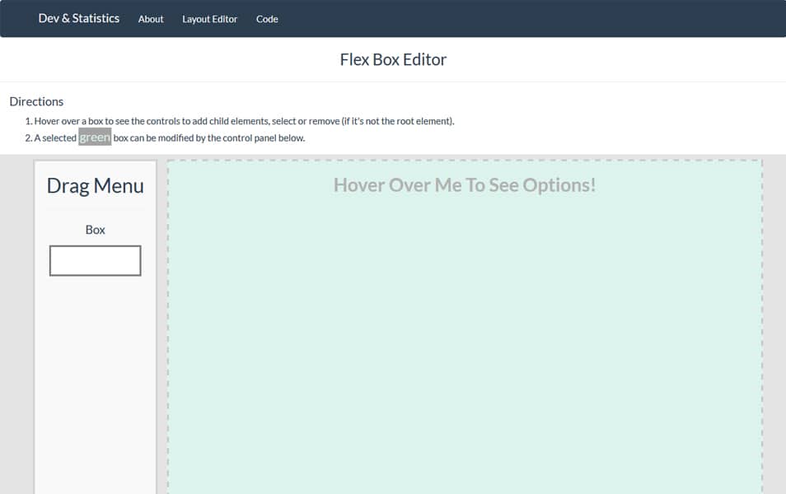This screenshot has width=786, height=494.
Task: Click empty Drag Menu area below the box
Action: [x=95, y=379]
